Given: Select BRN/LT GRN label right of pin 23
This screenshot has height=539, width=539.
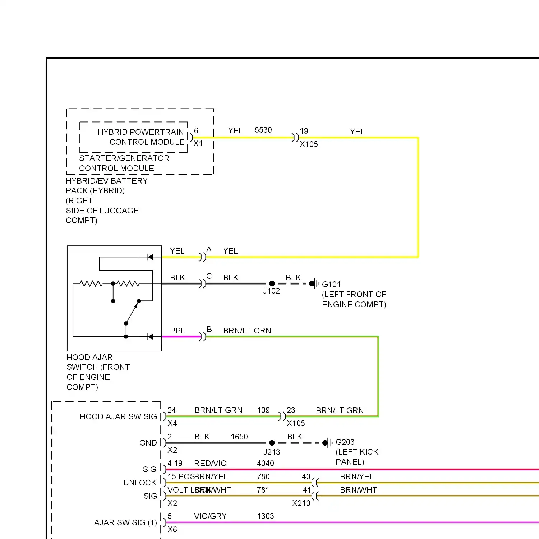Looking at the screenshot, I should click(x=340, y=410).
